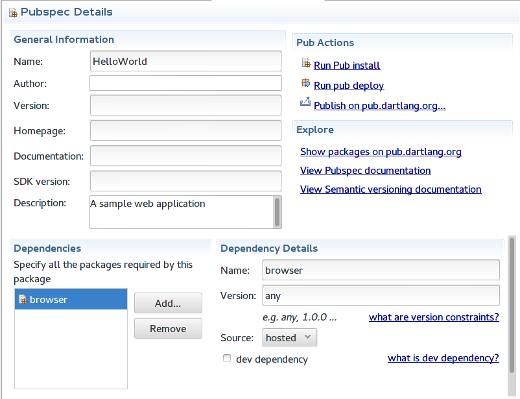
Task: Click the what is dev dependency link
Action: pyautogui.click(x=443, y=358)
